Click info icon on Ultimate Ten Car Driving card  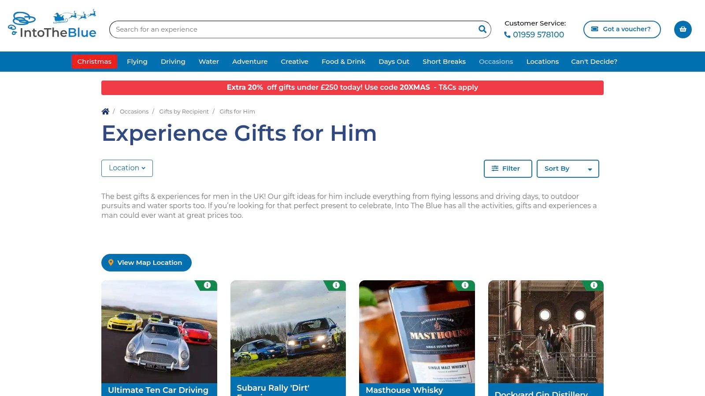208,285
